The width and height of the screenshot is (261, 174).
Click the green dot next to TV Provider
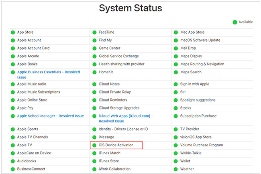176,129
